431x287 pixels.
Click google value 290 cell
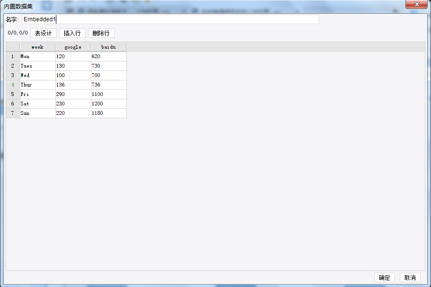point(73,95)
